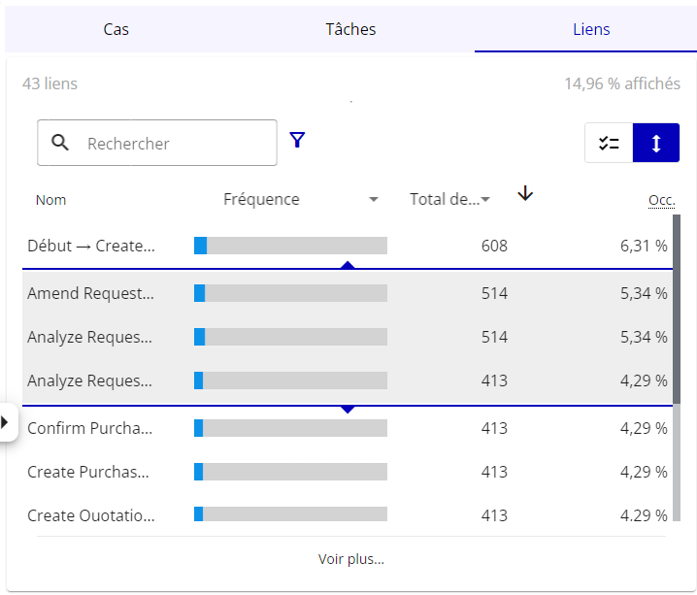697x595 pixels.
Task: Click the Occ. column header
Action: pos(661,201)
